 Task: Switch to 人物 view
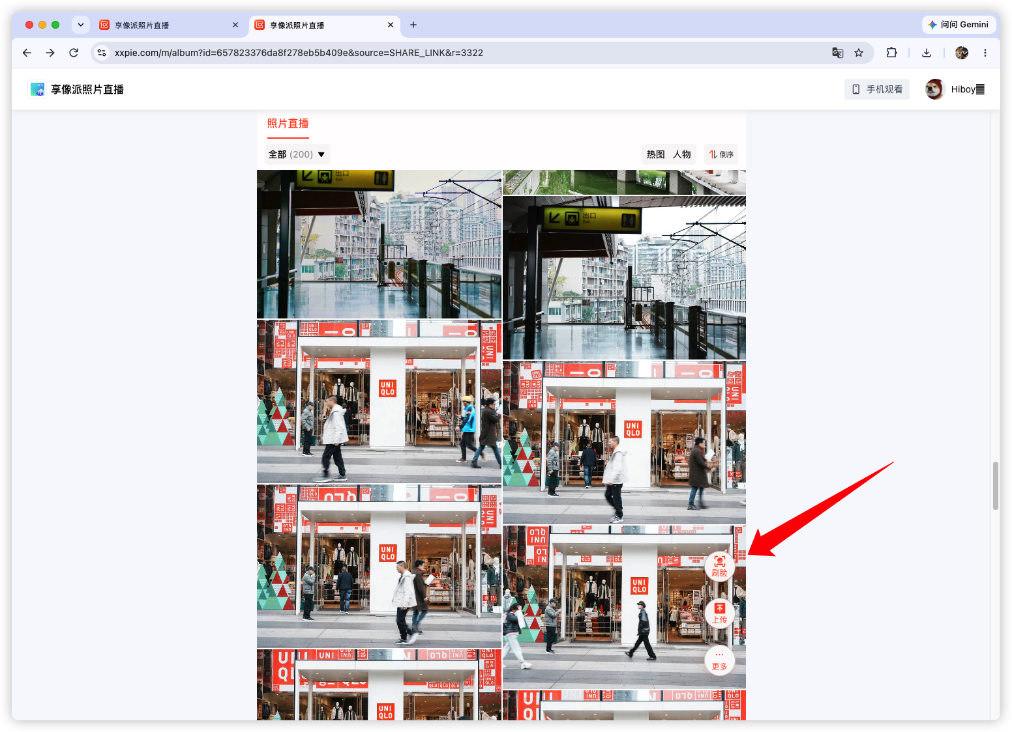[682, 154]
